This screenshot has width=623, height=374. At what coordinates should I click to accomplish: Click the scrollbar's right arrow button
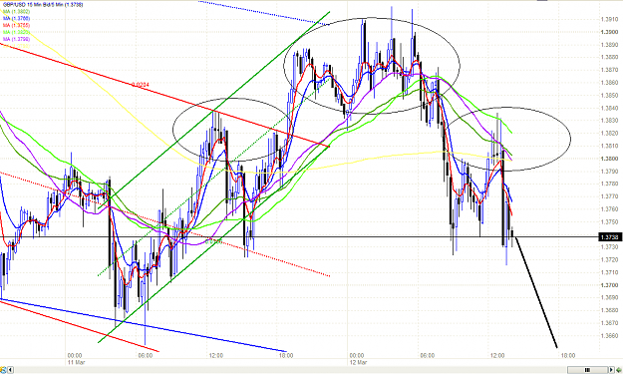611,370
